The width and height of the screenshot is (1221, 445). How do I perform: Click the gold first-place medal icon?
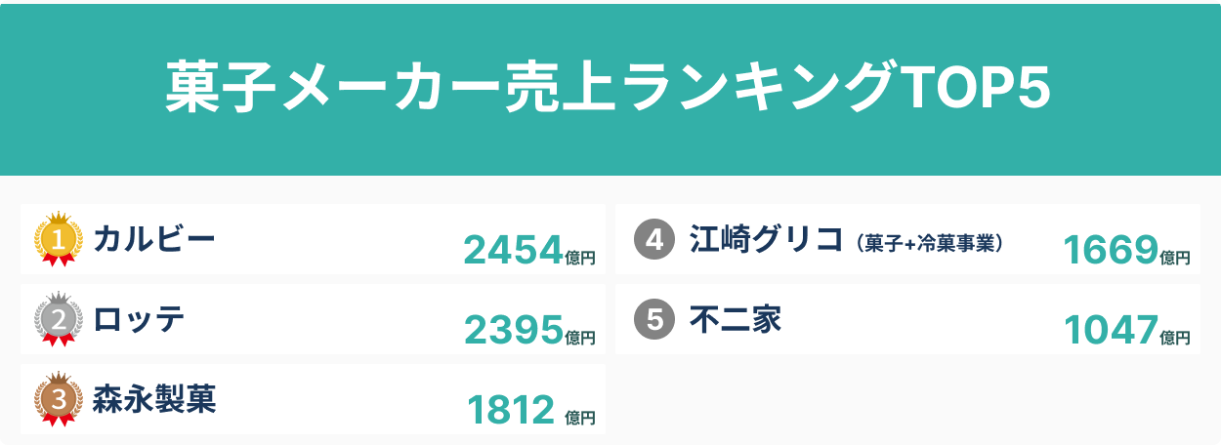pos(58,239)
